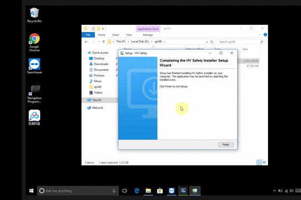Select Google Chrome desktop shortcut
This screenshot has width=301, height=200.
[35, 42]
